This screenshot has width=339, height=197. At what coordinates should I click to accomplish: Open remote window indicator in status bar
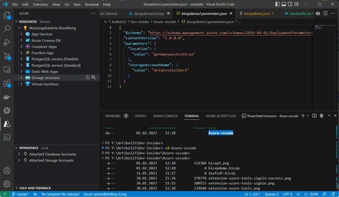[x=5, y=194]
